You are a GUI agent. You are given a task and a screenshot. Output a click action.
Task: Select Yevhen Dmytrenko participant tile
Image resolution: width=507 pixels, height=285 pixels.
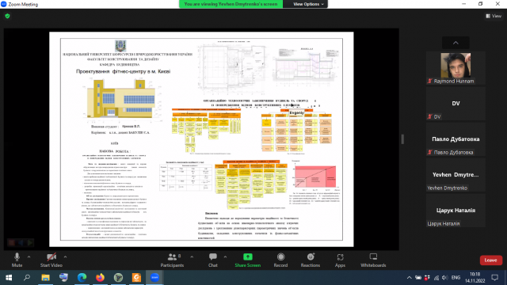(456, 175)
